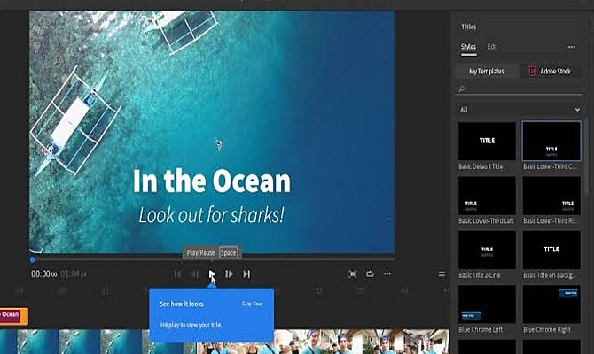Image resolution: width=594 pixels, height=354 pixels.
Task: Choose the Basic Default Title template
Action: pyautogui.click(x=487, y=141)
